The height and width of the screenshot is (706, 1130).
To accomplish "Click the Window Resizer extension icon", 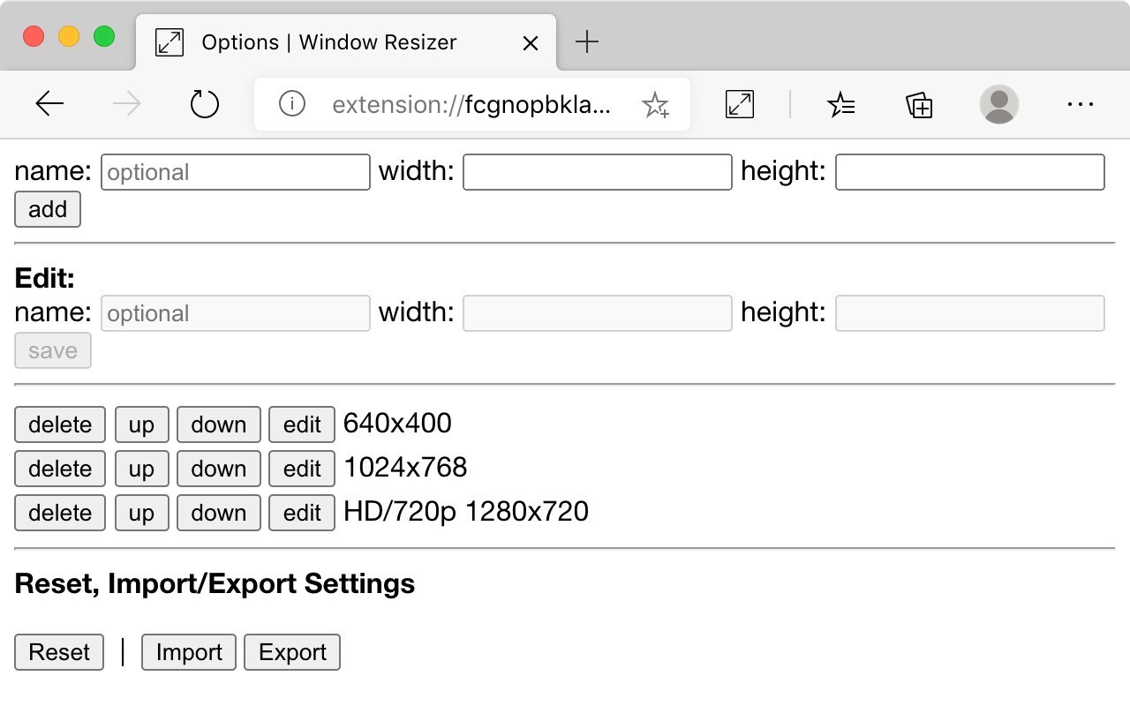I will 739,104.
